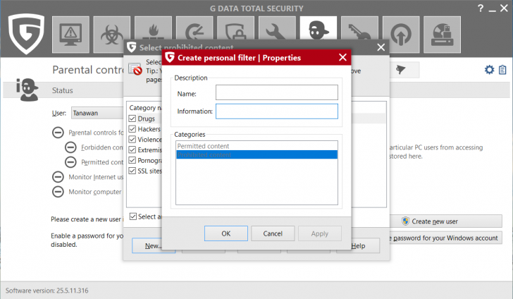Uncheck the Extremists category

132,150
